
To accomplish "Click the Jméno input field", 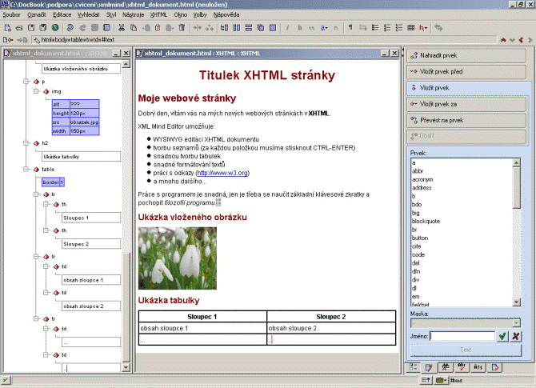I will point(462,336).
